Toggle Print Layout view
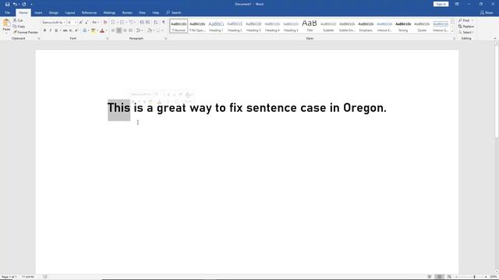The width and height of the screenshot is (499, 280). click(439, 277)
